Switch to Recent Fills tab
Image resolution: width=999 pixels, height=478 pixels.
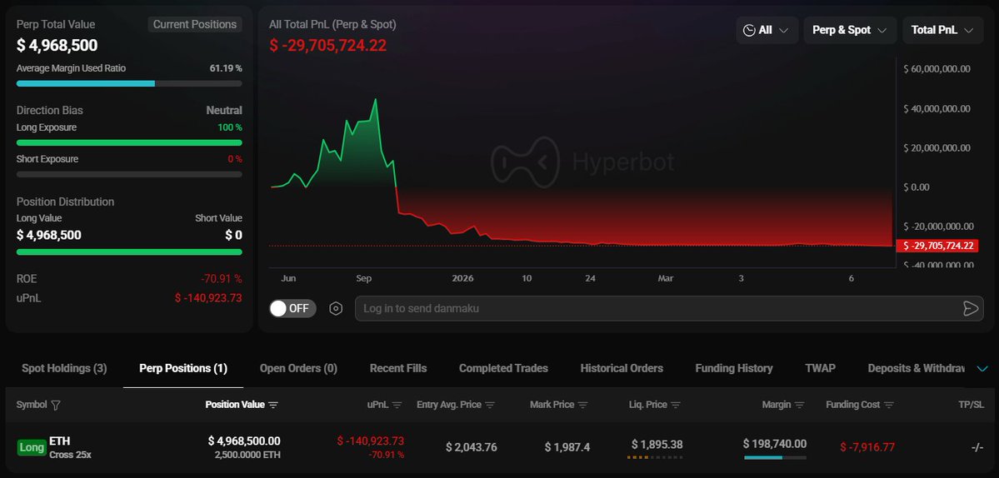[x=398, y=369]
